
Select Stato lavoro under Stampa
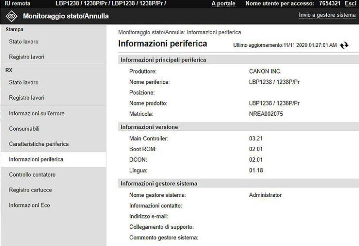click(23, 41)
